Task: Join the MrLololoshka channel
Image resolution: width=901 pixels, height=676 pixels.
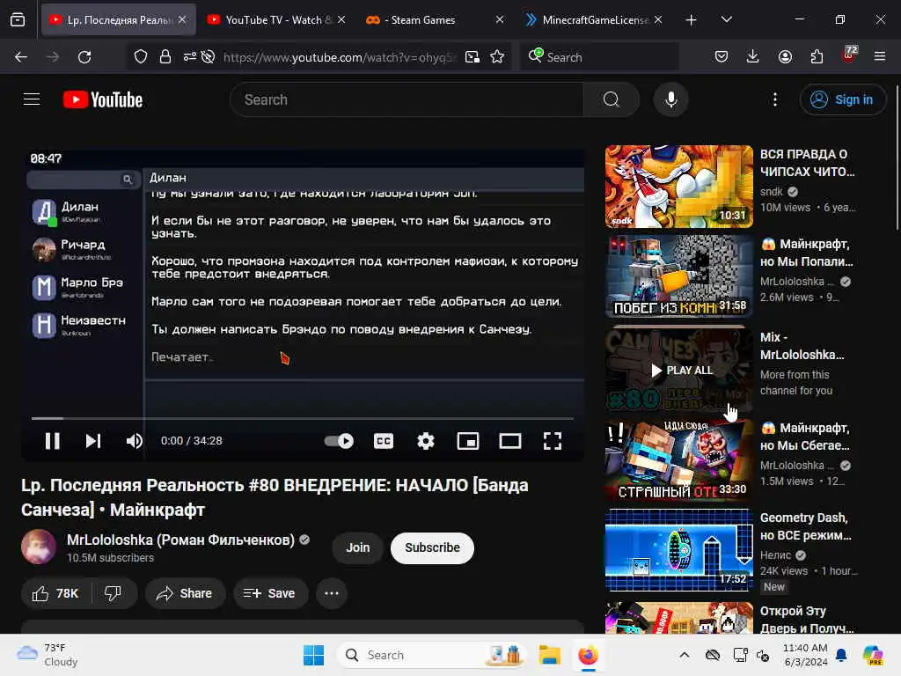Action: 357,547
